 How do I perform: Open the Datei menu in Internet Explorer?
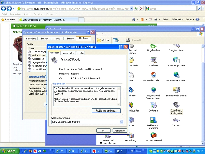(x=4, y=14)
